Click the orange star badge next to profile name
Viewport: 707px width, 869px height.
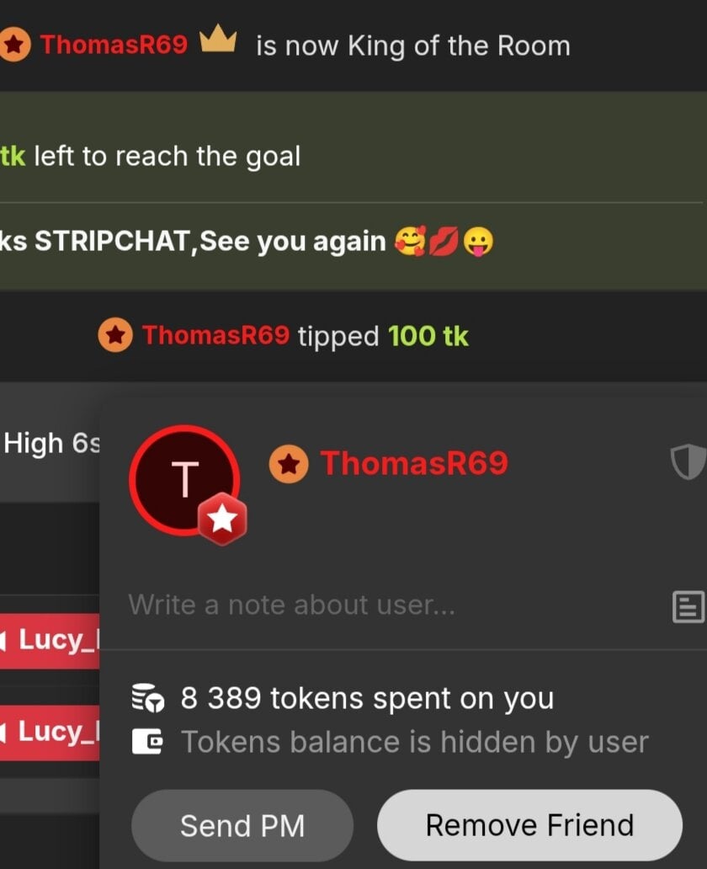coord(289,464)
